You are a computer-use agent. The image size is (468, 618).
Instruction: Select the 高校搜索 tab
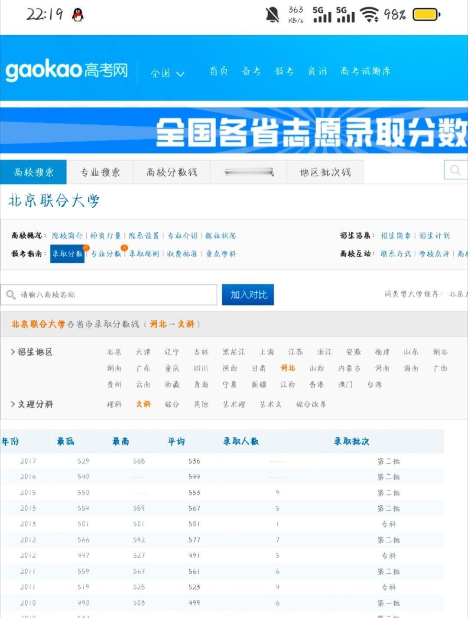[33, 172]
